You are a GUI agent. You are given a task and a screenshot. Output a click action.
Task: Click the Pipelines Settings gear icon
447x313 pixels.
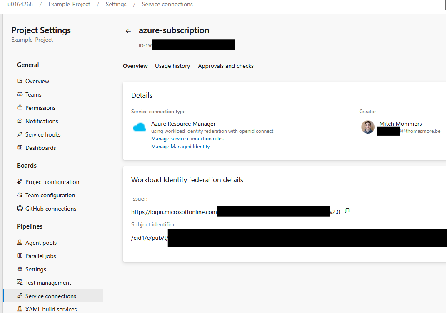[20, 269]
